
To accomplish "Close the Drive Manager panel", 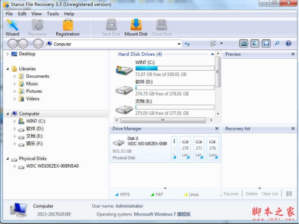I will click(217, 128).
